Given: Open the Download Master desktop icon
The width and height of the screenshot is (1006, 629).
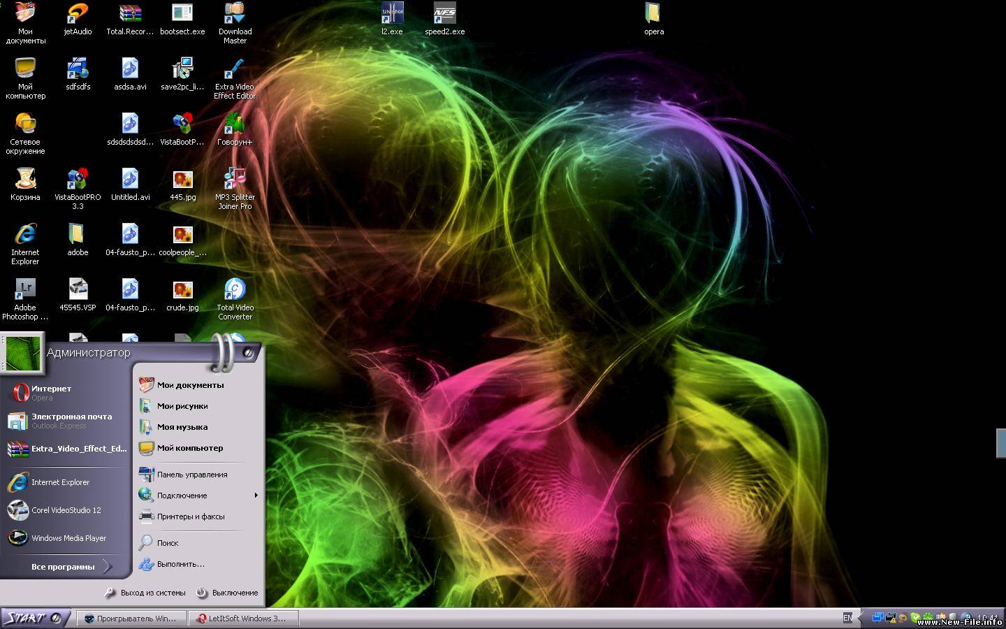Looking at the screenshot, I should click(x=235, y=14).
